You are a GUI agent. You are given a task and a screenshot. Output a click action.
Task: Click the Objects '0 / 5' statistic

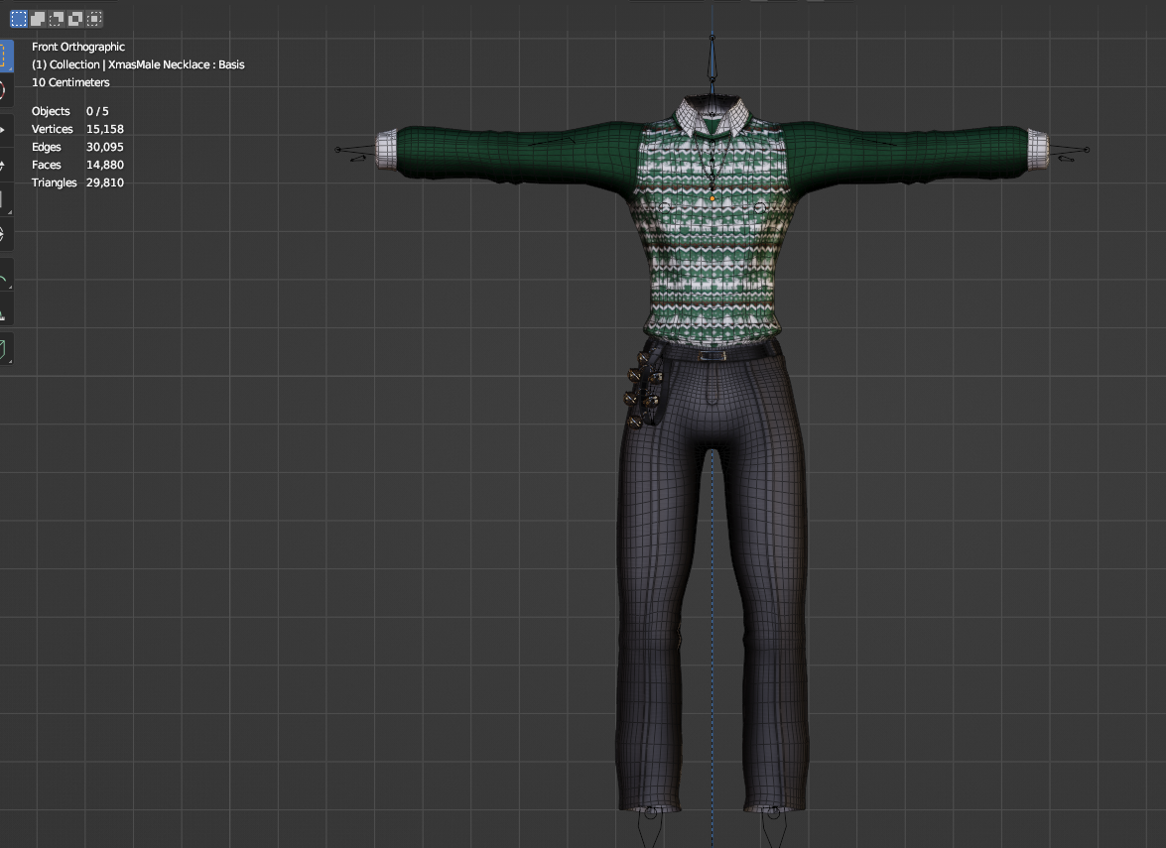click(97, 111)
